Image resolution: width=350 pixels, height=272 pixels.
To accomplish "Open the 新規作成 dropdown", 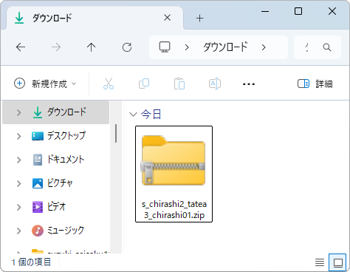I will point(45,84).
